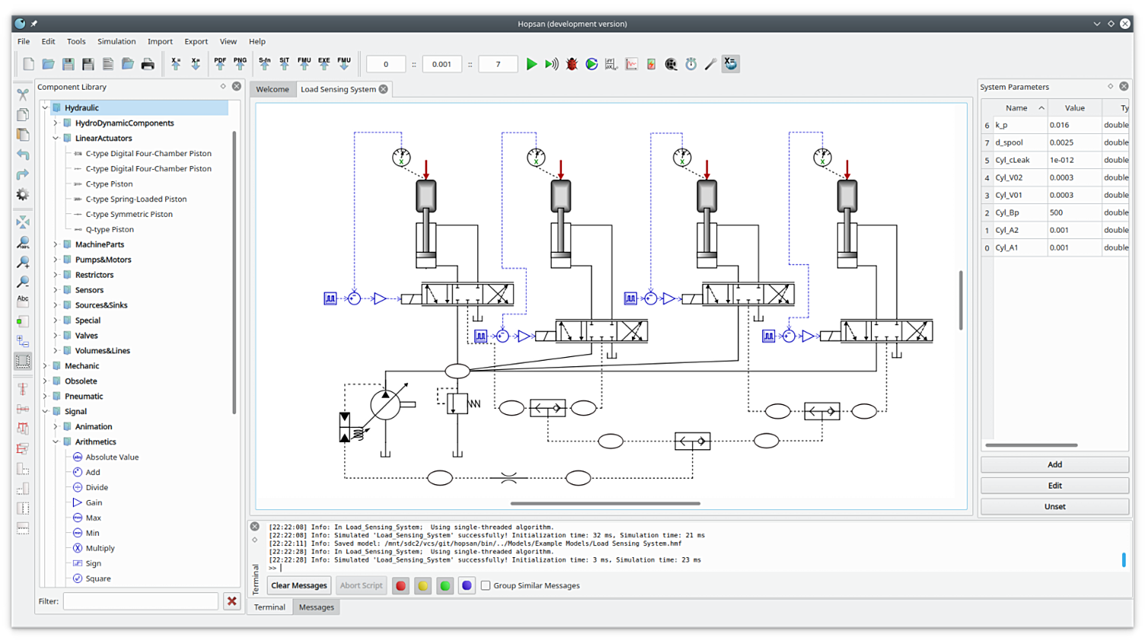1145x644 pixels.
Task: Click the Clear Messages button
Action: pyautogui.click(x=298, y=585)
